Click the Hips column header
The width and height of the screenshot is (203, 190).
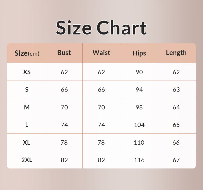(139, 53)
